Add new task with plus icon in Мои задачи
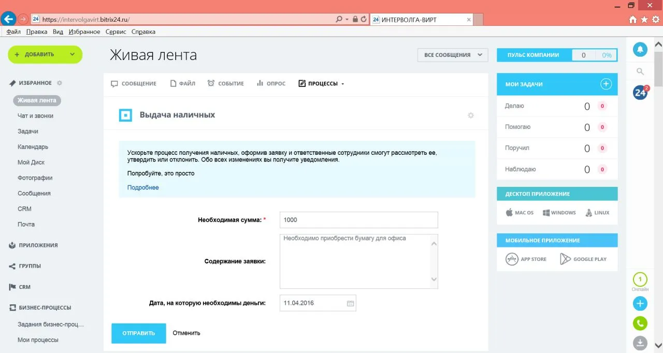 [x=606, y=84]
